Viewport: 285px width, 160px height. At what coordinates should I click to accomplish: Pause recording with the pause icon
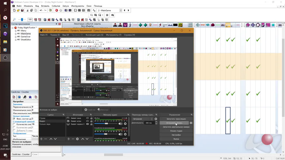point(191,123)
